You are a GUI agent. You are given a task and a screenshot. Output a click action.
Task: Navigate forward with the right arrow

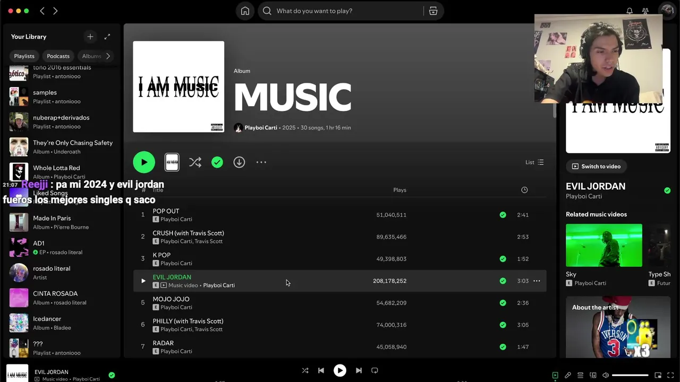tap(55, 11)
